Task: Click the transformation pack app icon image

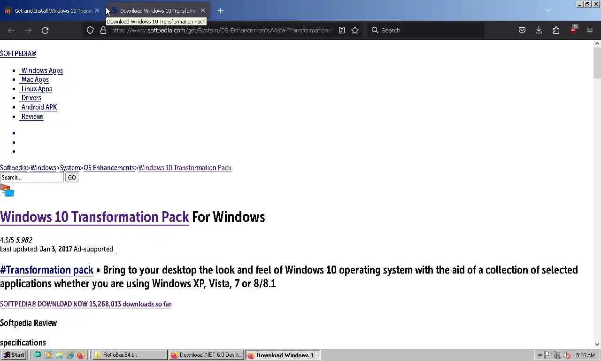Action: [8, 190]
